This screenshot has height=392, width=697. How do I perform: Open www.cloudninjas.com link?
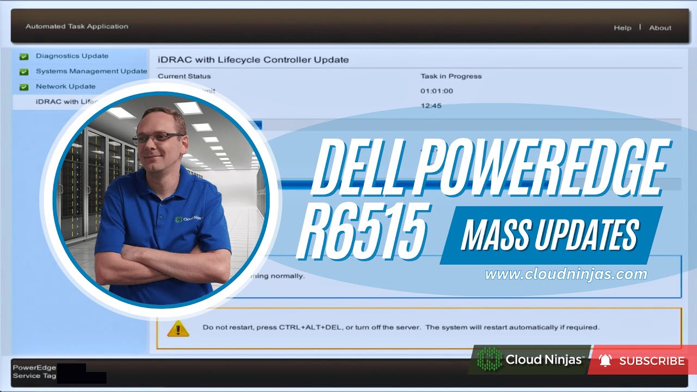coord(566,274)
